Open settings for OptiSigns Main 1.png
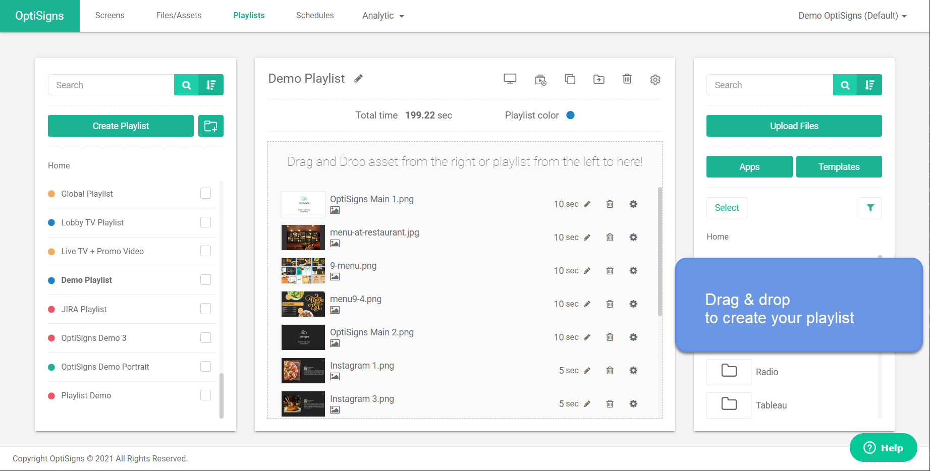This screenshot has width=930, height=471. click(x=633, y=204)
